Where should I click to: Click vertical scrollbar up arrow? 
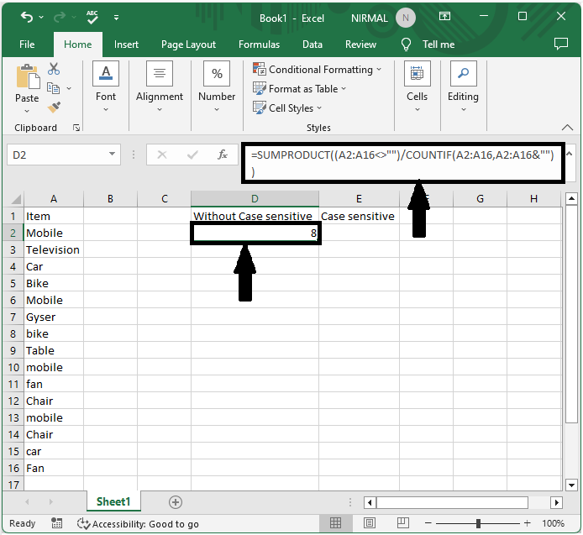pos(571,199)
